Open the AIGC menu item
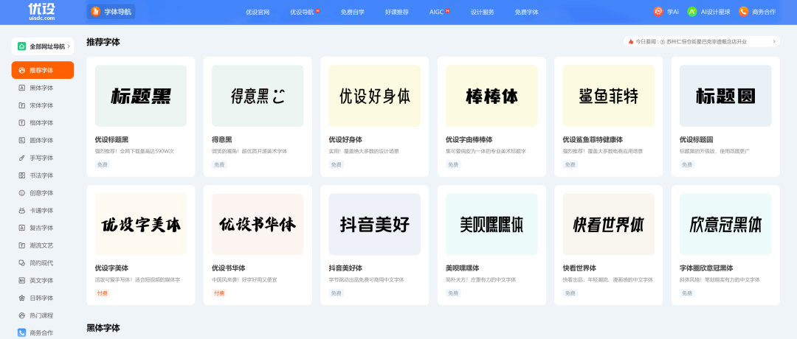The height and width of the screenshot is (339, 797). pos(437,13)
